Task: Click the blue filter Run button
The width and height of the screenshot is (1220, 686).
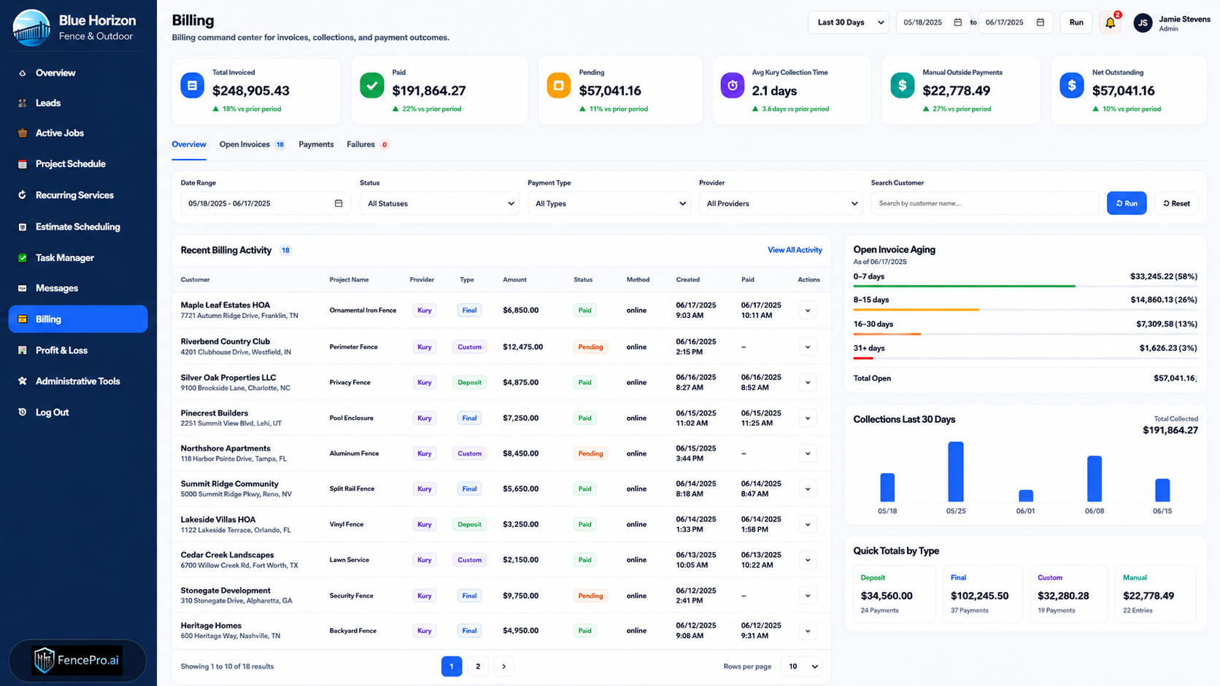Action: pos(1127,203)
